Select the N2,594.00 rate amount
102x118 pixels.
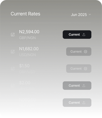[29, 32]
